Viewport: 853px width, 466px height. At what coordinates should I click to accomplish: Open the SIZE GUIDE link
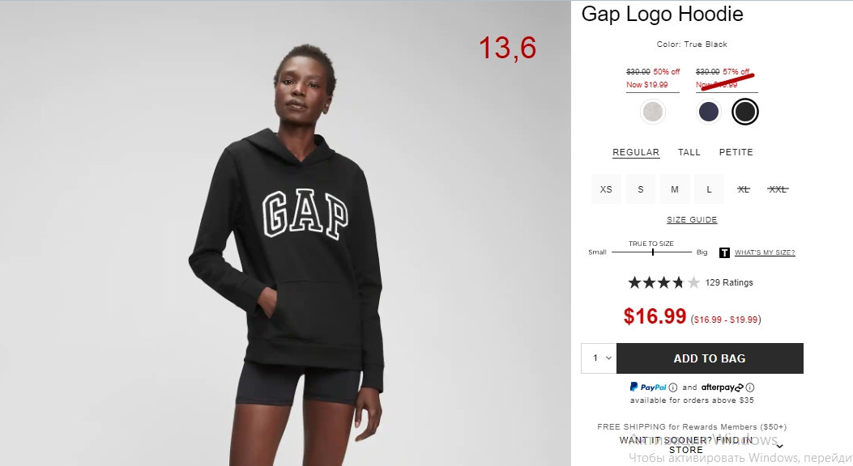click(x=692, y=219)
